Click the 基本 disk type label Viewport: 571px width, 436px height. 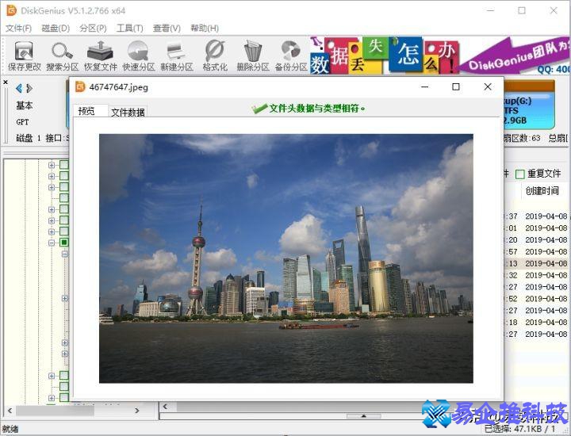(25, 105)
